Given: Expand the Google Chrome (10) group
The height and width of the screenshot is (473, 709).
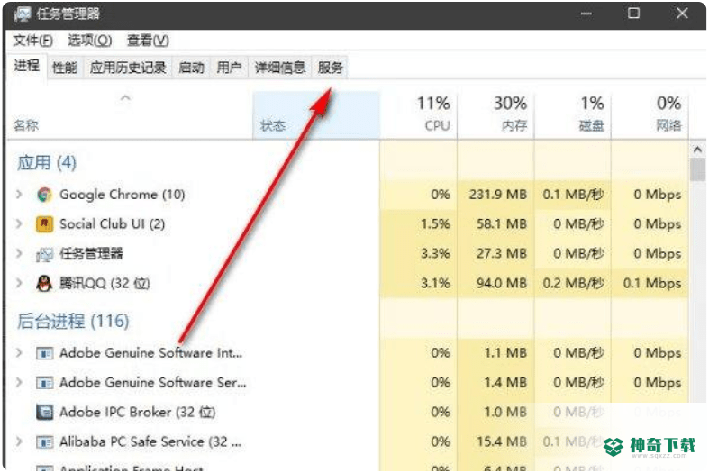Looking at the screenshot, I should [19, 195].
